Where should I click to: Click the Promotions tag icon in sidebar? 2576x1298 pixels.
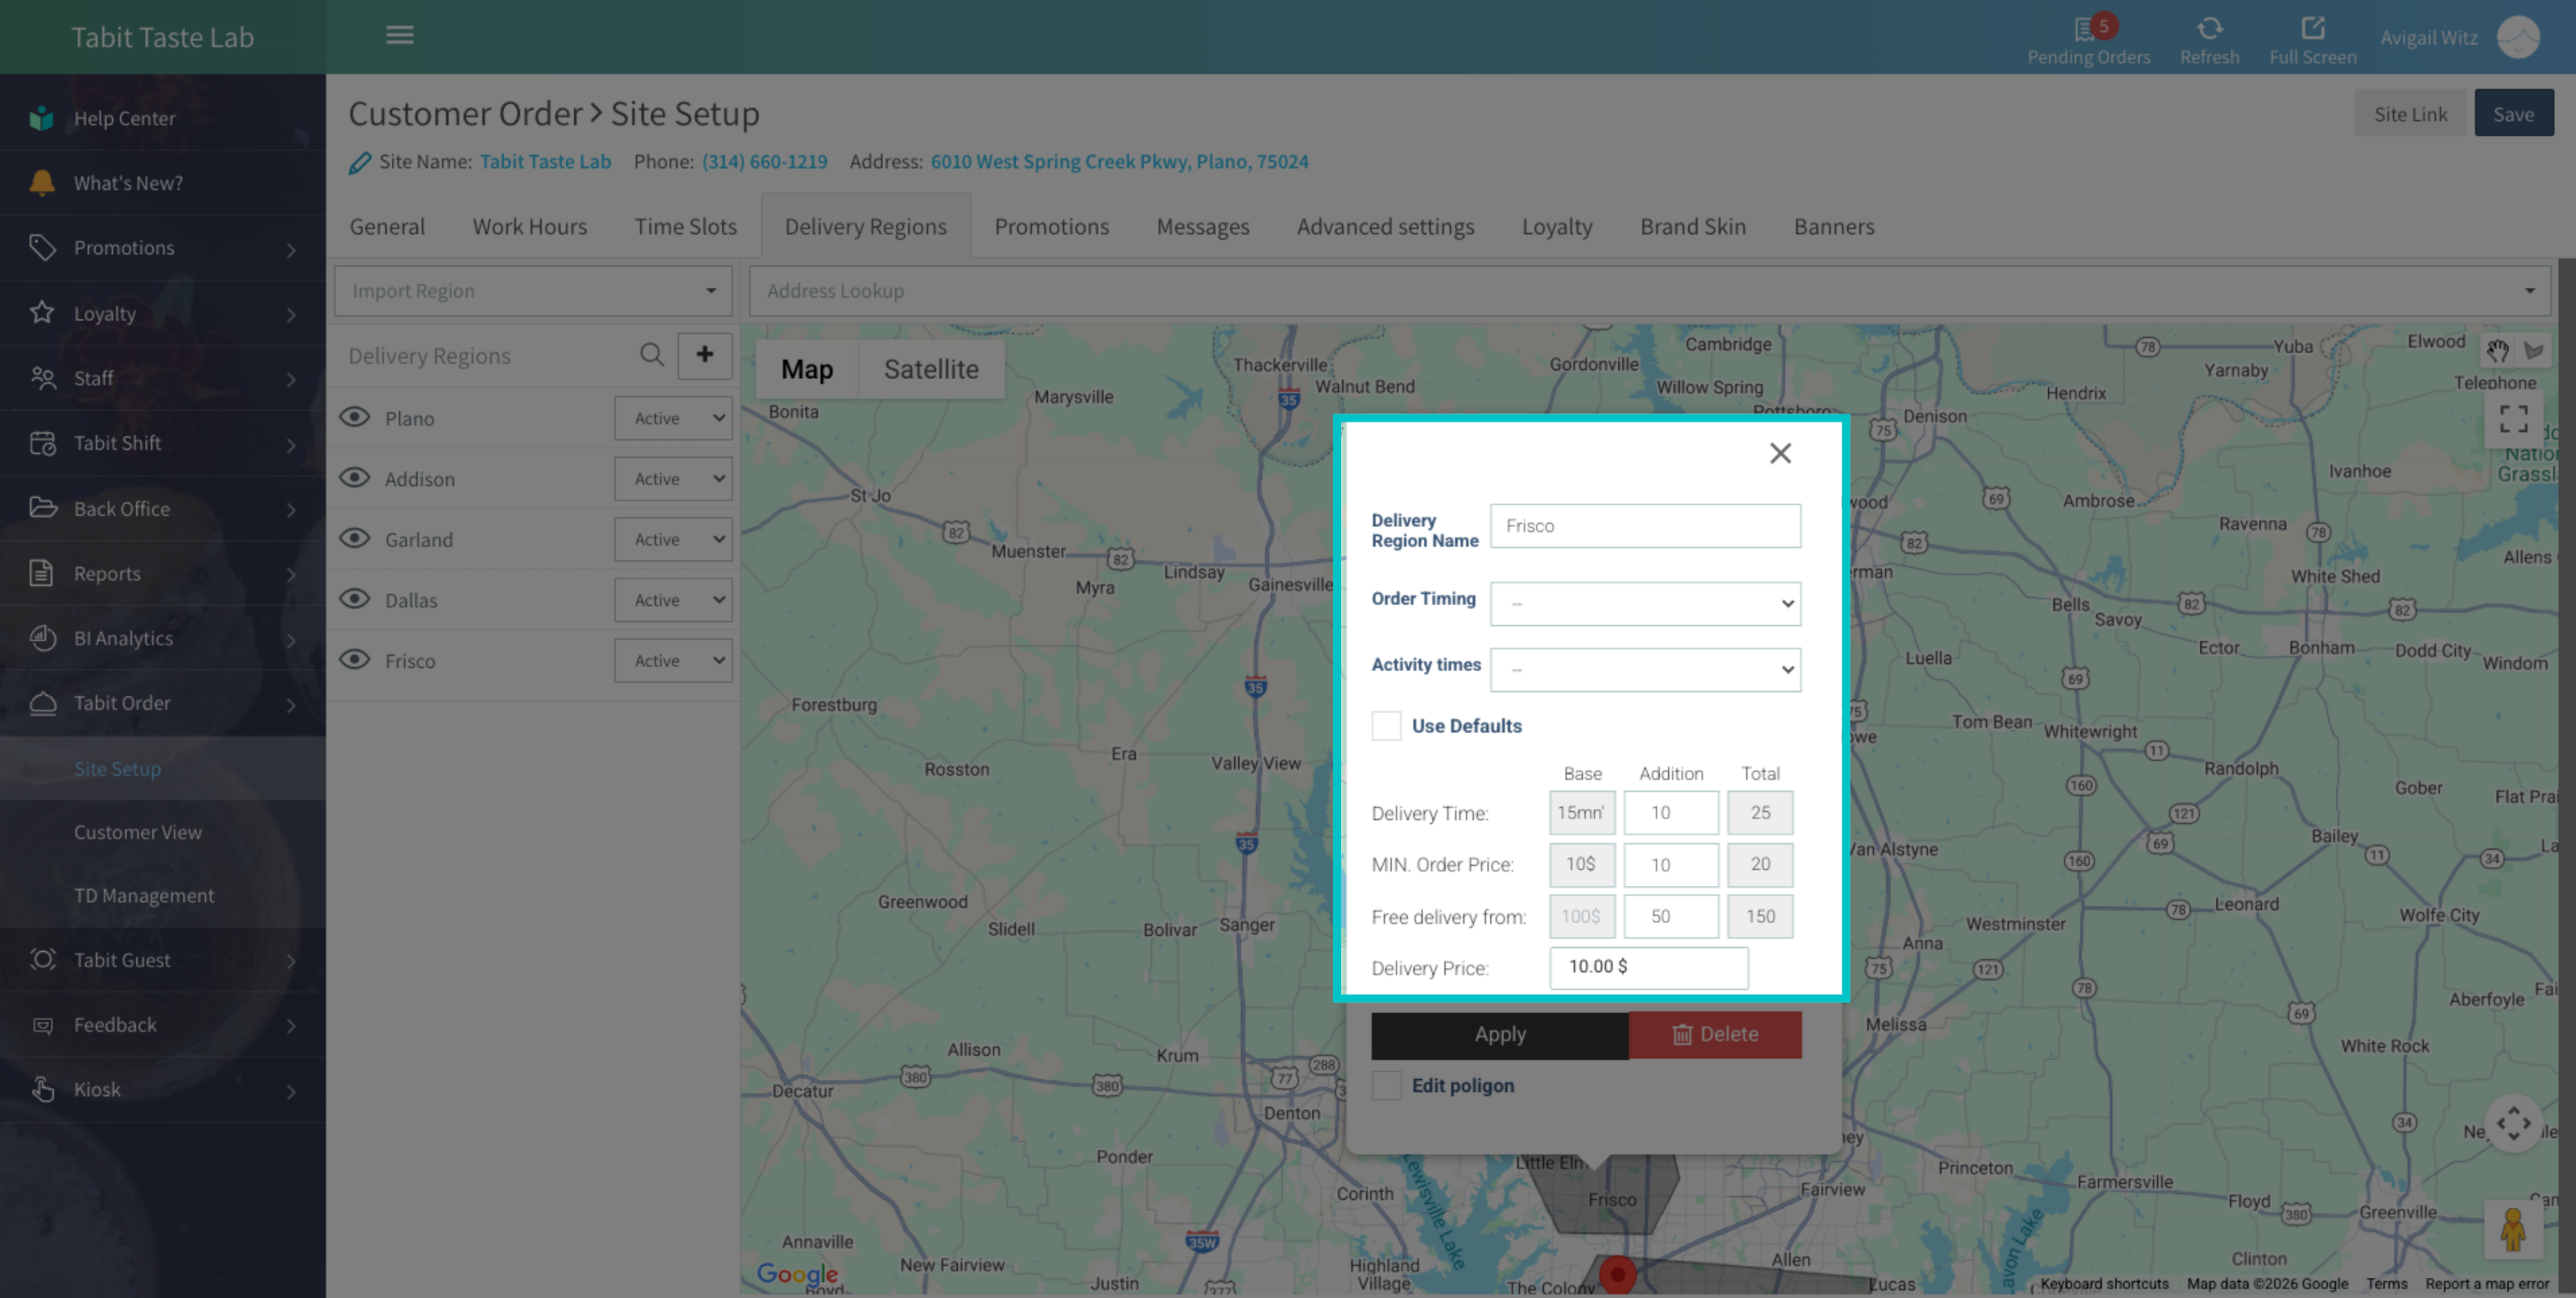point(42,247)
